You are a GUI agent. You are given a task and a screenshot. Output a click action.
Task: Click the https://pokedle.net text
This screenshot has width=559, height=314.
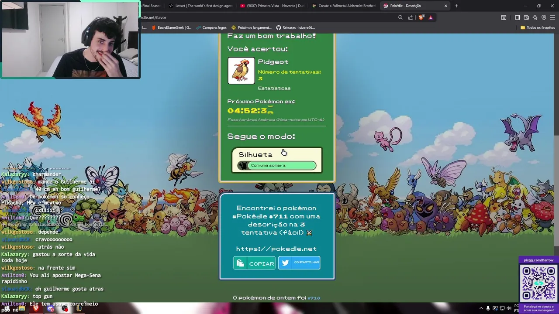(276, 249)
